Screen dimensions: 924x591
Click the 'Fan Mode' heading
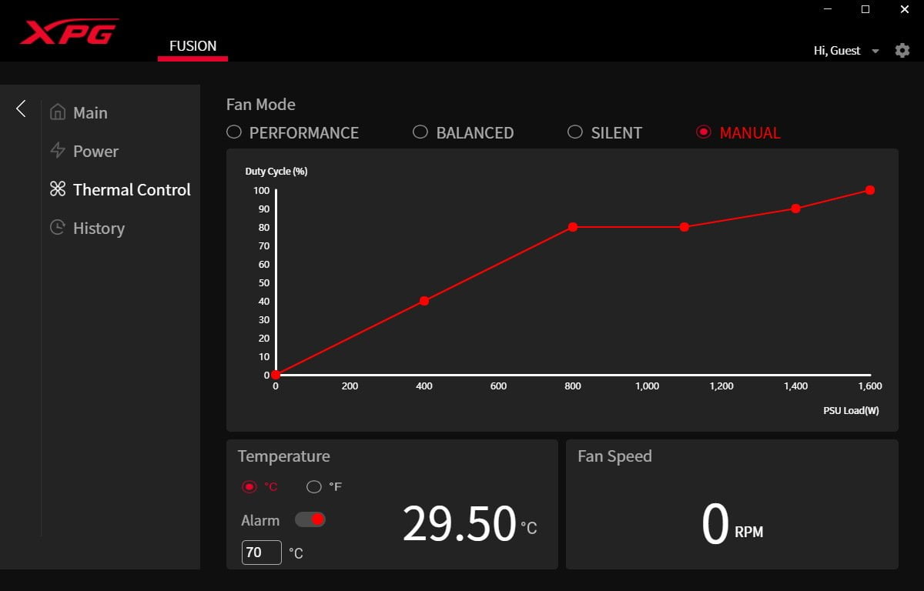(261, 104)
